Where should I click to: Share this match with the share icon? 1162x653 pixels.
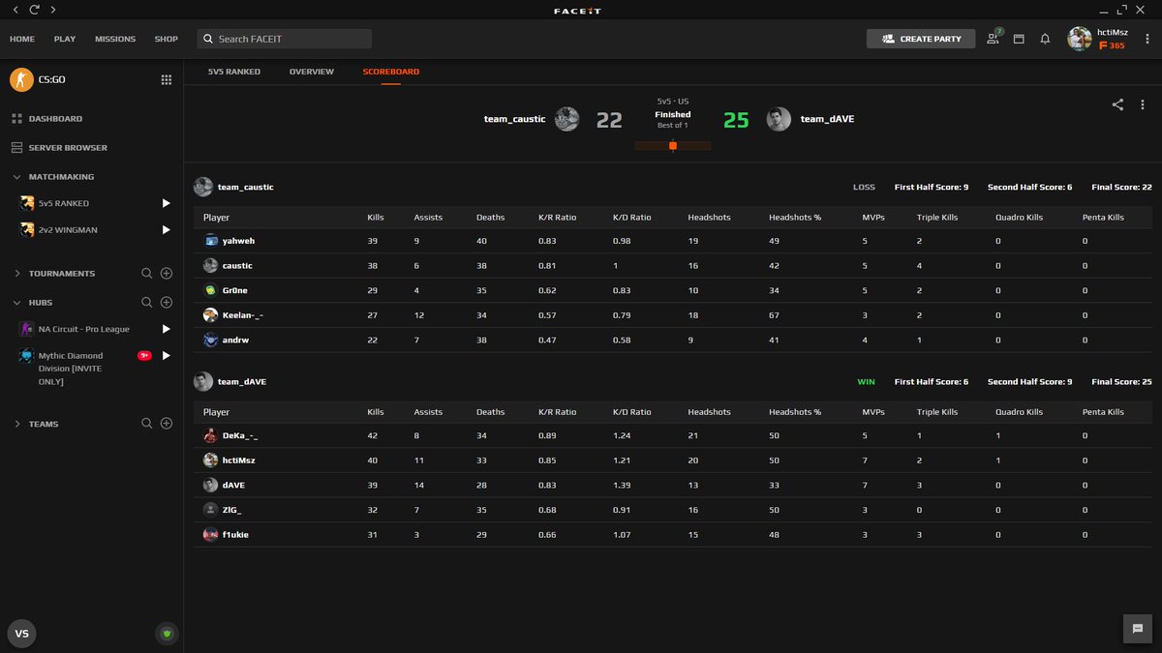pyautogui.click(x=1117, y=104)
